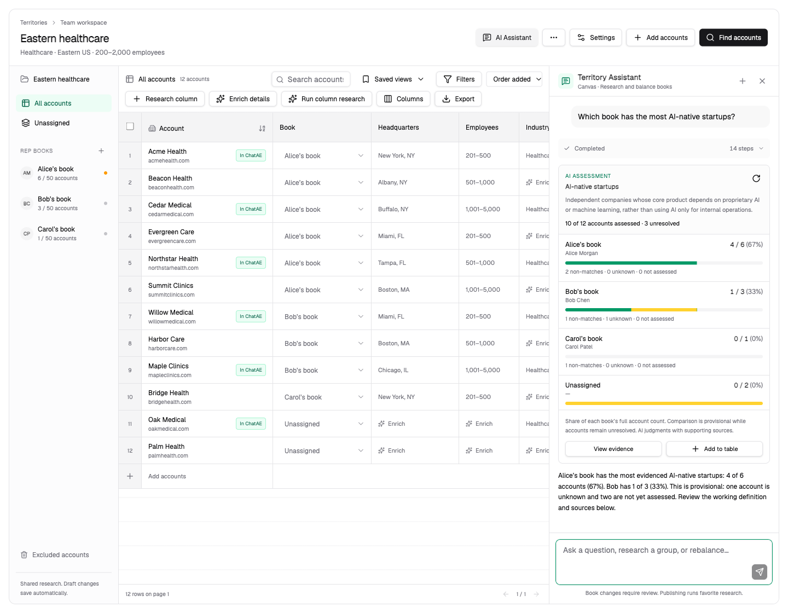Click the sort icon in Account column header

pyautogui.click(x=262, y=129)
